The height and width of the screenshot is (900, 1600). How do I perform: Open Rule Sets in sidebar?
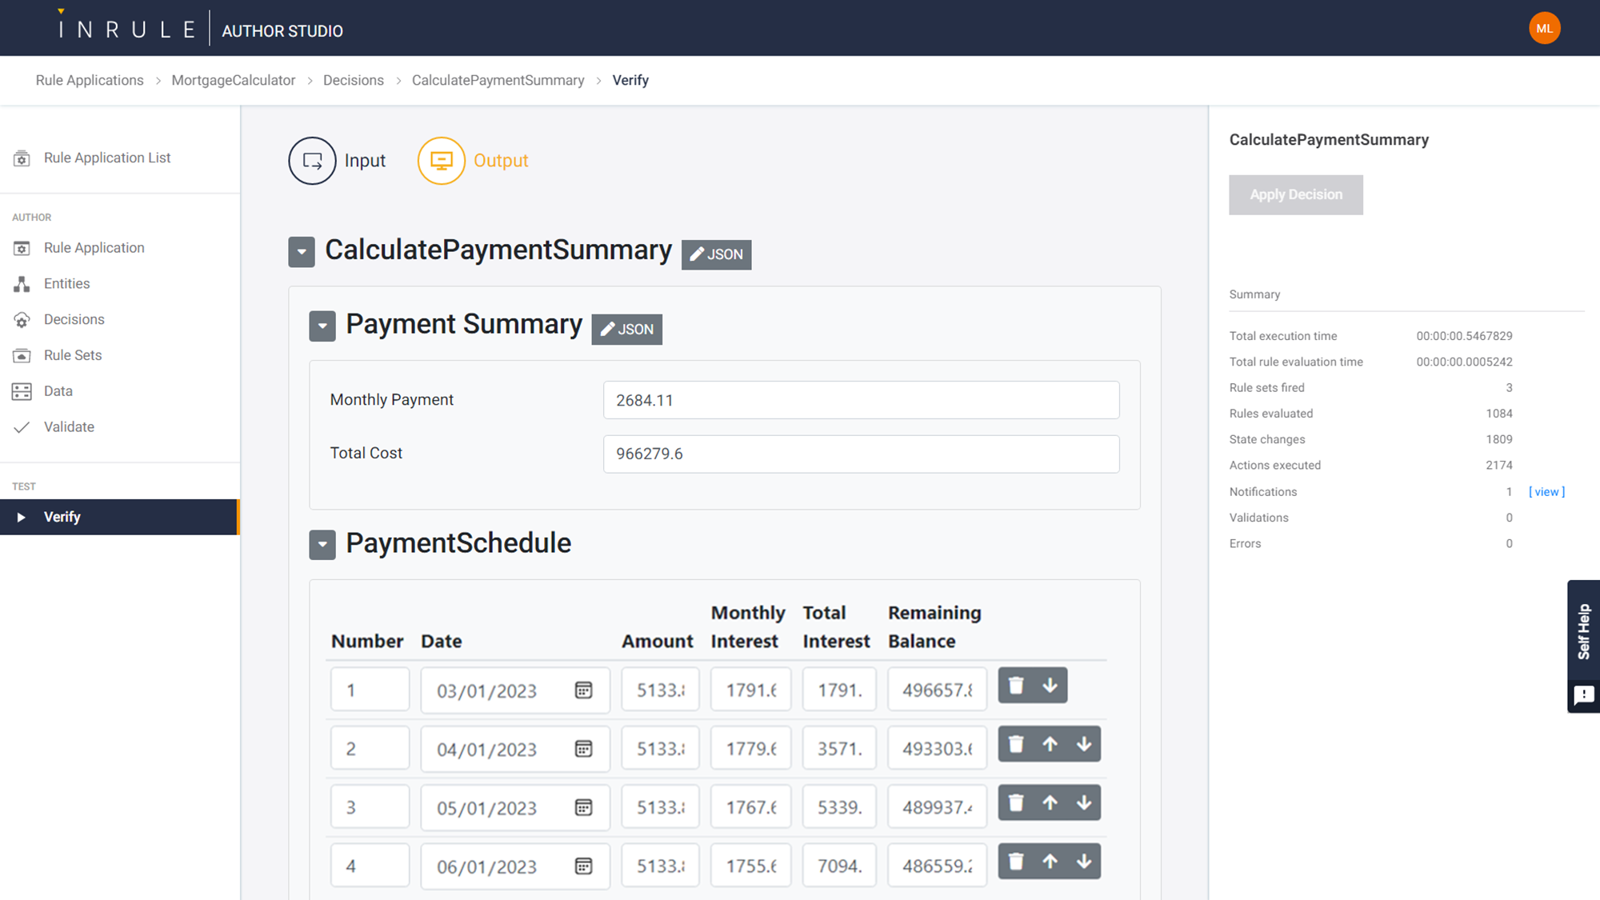pos(73,355)
